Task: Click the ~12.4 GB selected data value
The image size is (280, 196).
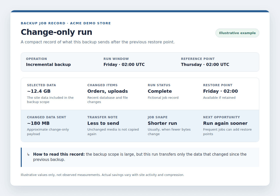Action: 39,91
